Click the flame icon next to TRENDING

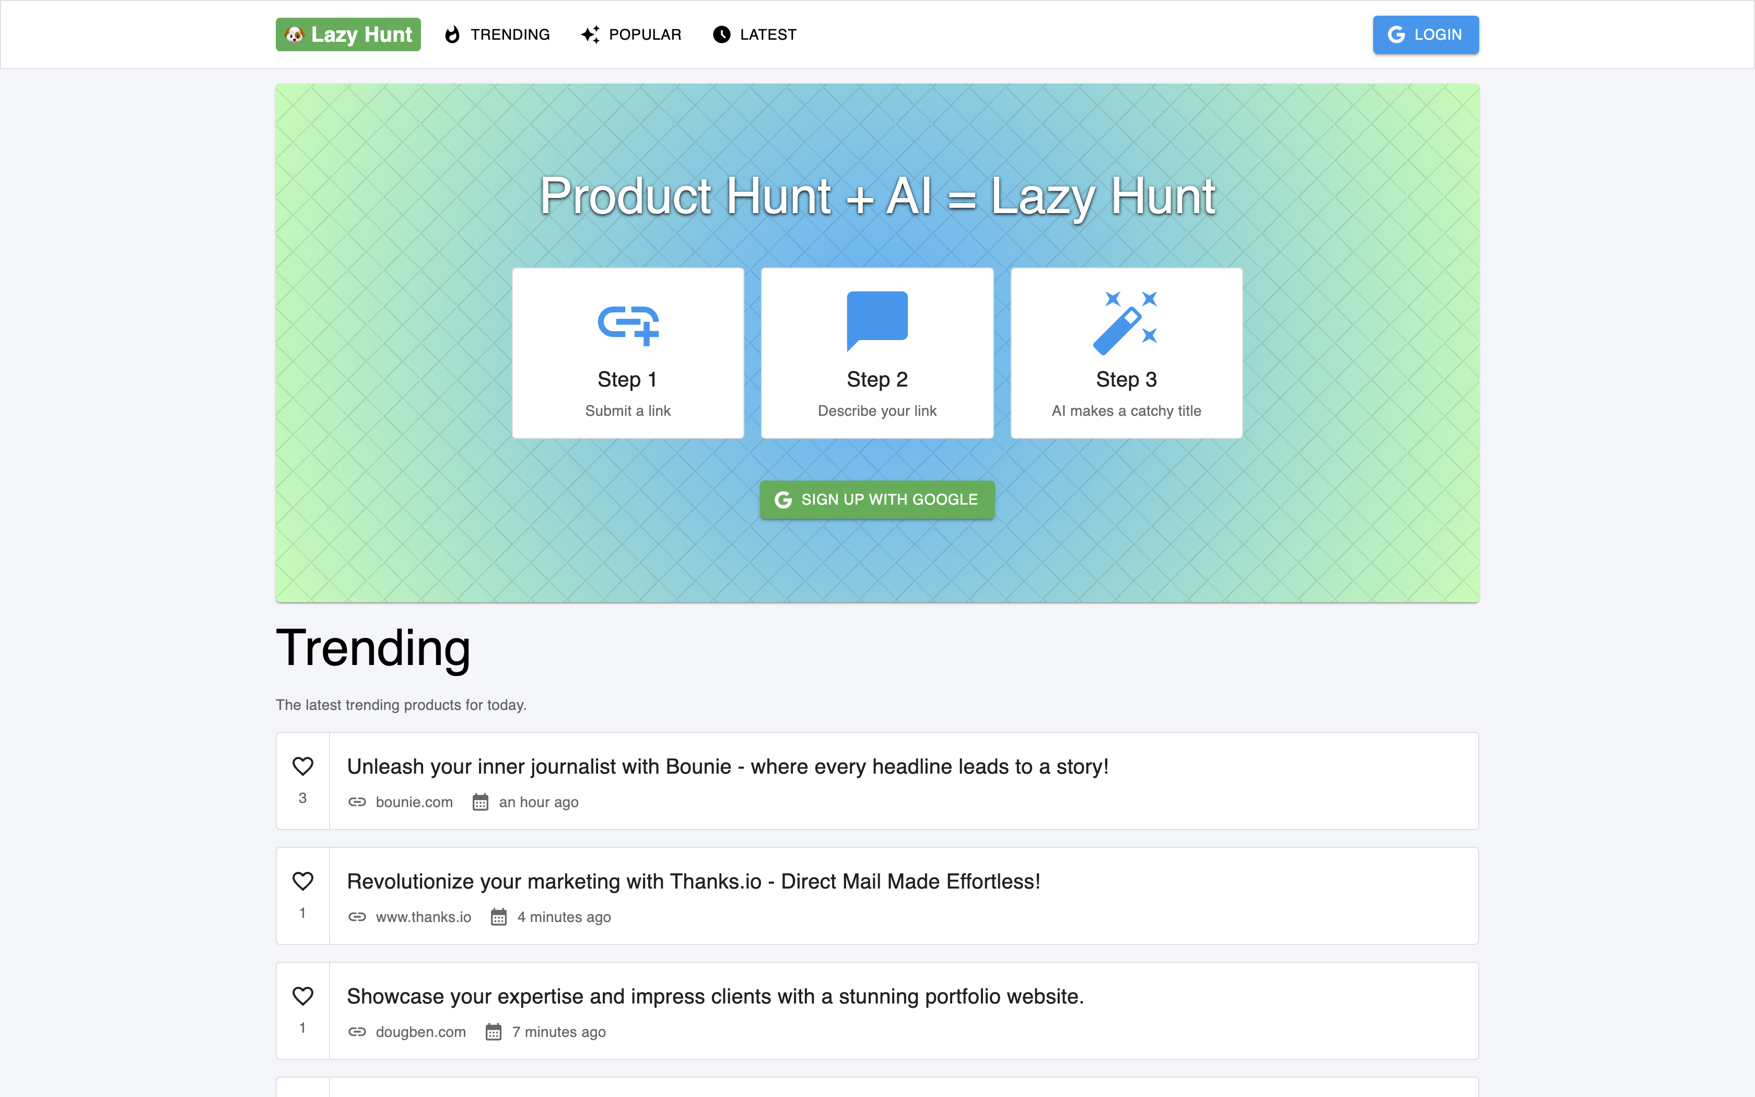click(452, 34)
